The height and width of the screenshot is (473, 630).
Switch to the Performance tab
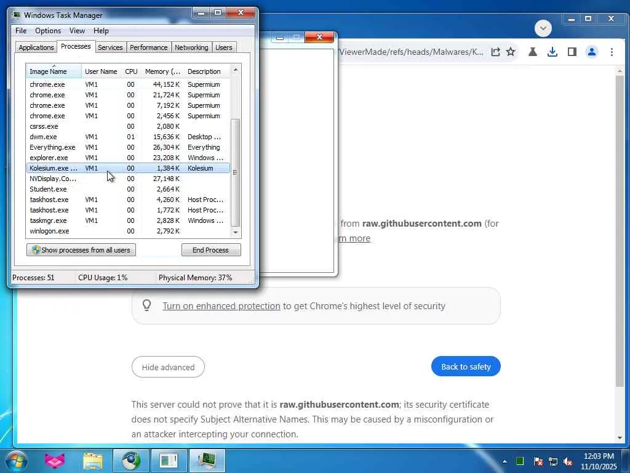click(148, 47)
